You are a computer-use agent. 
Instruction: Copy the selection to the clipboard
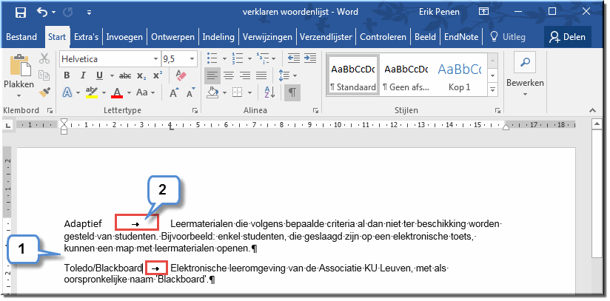[x=44, y=75]
